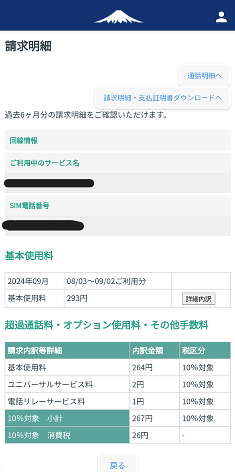Tap the 戻る back button
Viewport: 235px width, 472px height.
coord(118,466)
